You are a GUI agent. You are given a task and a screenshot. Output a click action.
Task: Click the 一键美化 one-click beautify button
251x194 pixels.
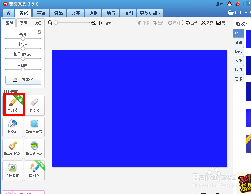pyautogui.click(x=23, y=80)
